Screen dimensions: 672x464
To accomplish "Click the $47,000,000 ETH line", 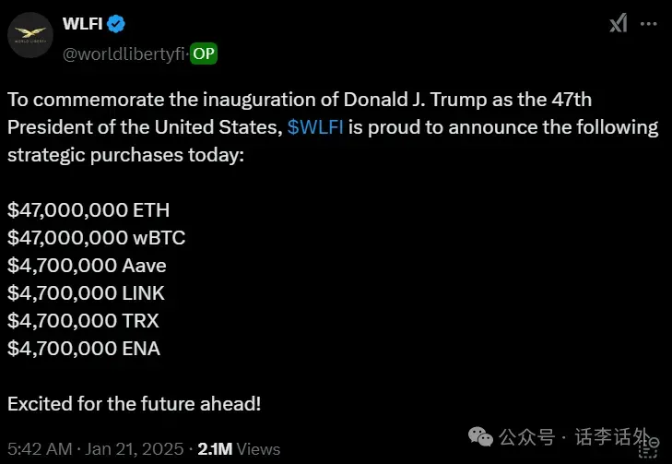I will point(88,210).
